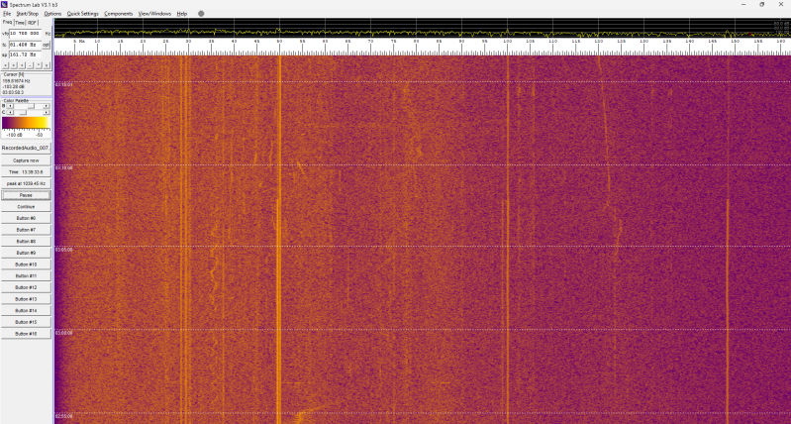Click Button #10
Screen dimensions: 791x424
[26, 265]
